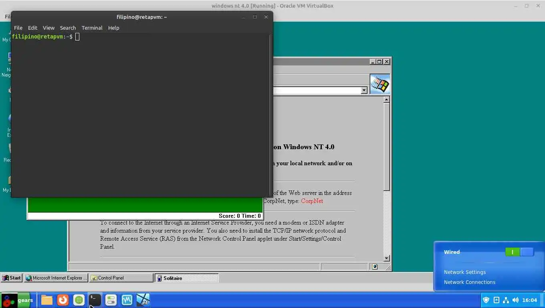Screen dimensions: 545x308
Task: Launch Firefox from the panel
Action: coord(63,300)
